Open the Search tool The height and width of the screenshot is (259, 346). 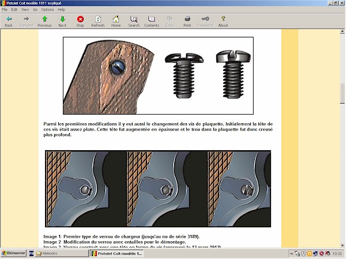(x=134, y=21)
